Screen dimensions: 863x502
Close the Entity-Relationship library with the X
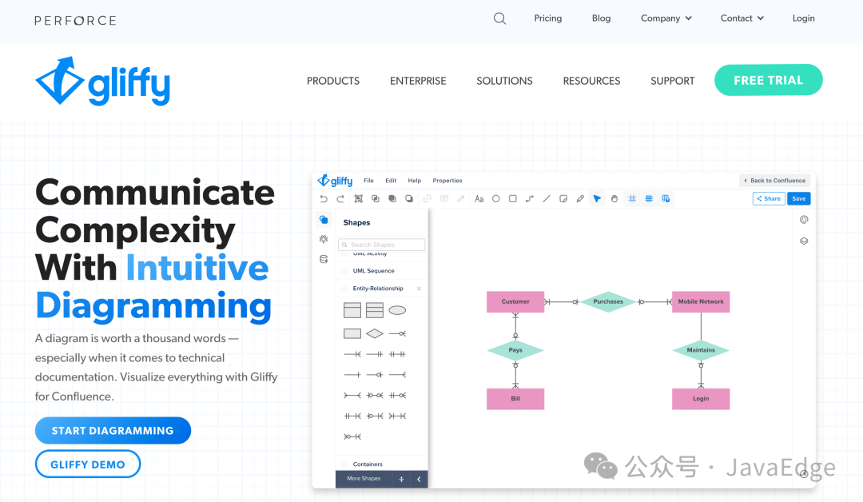click(x=419, y=289)
